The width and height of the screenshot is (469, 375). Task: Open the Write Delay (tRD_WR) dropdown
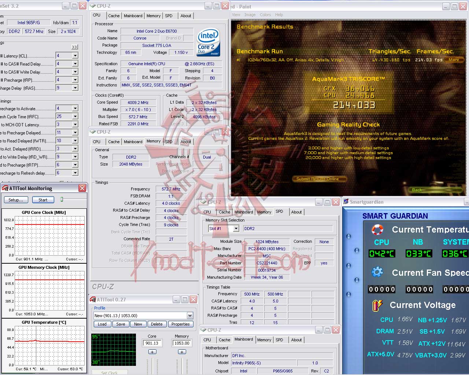point(75,157)
